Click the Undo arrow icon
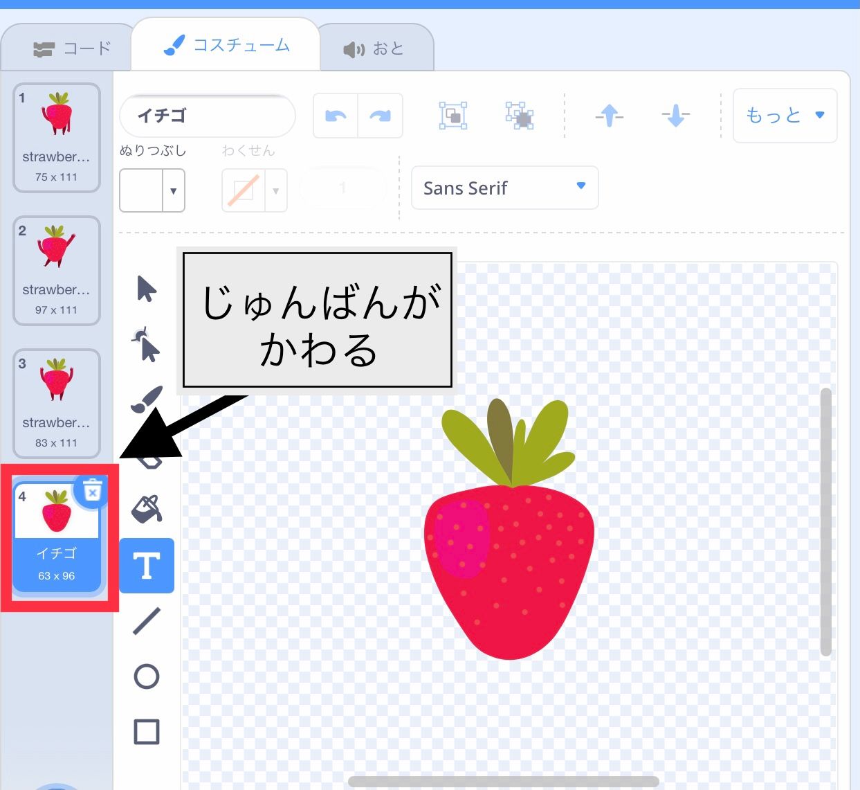This screenshot has width=860, height=790. pos(335,116)
